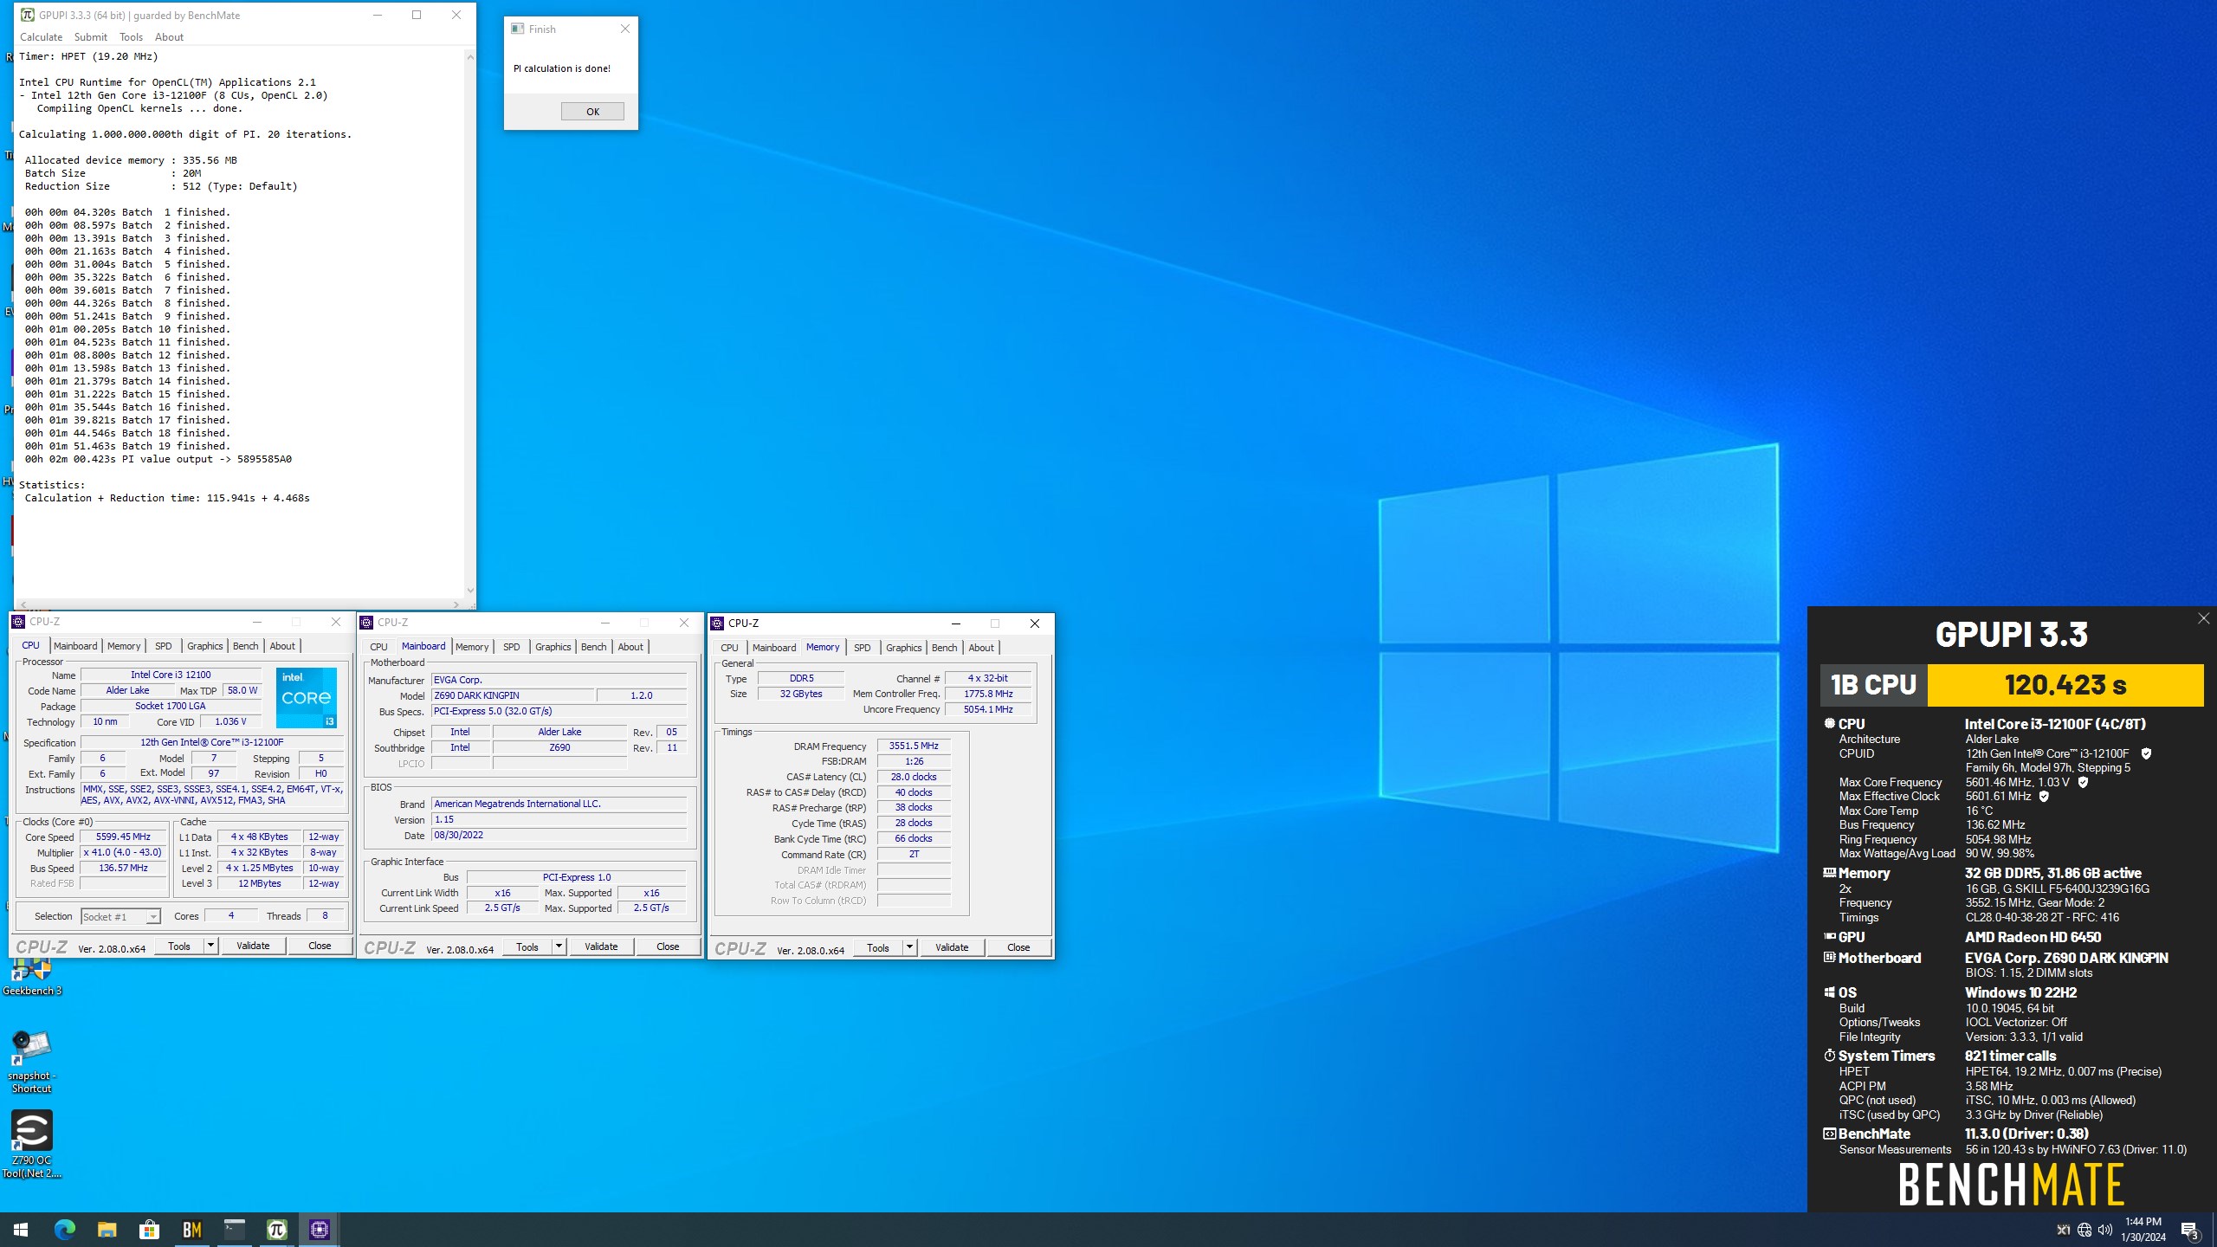The height and width of the screenshot is (1247, 2217).
Task: Click the CAS# Latency 28.0 clocks field
Action: (914, 777)
